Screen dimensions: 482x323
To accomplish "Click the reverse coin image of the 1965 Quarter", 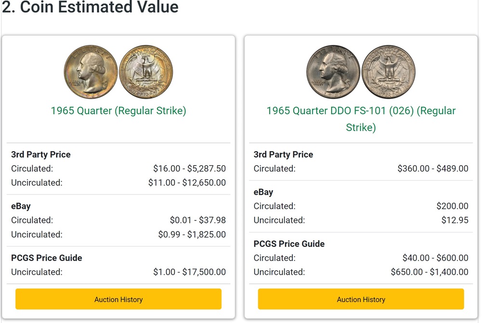I will 146,71.
